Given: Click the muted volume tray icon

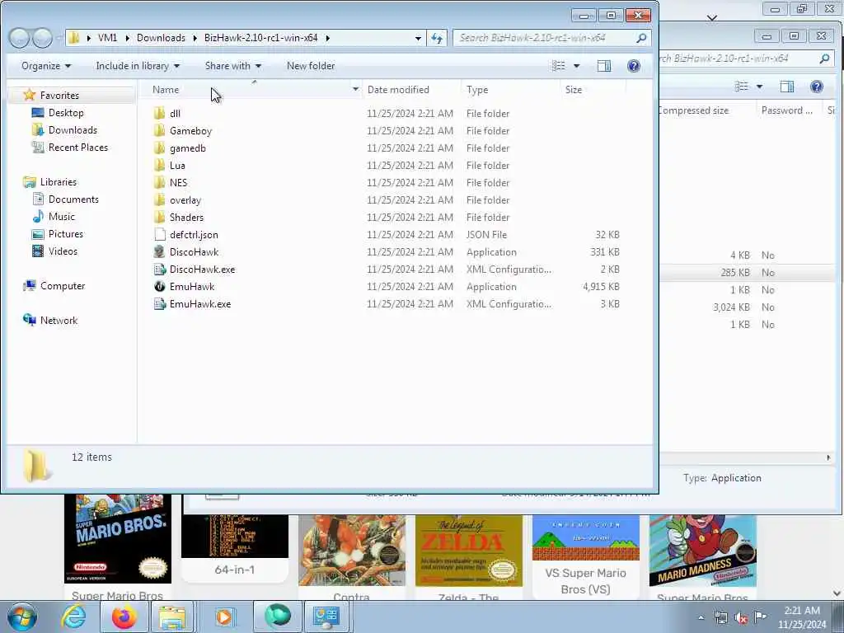Looking at the screenshot, I should click(x=741, y=617).
